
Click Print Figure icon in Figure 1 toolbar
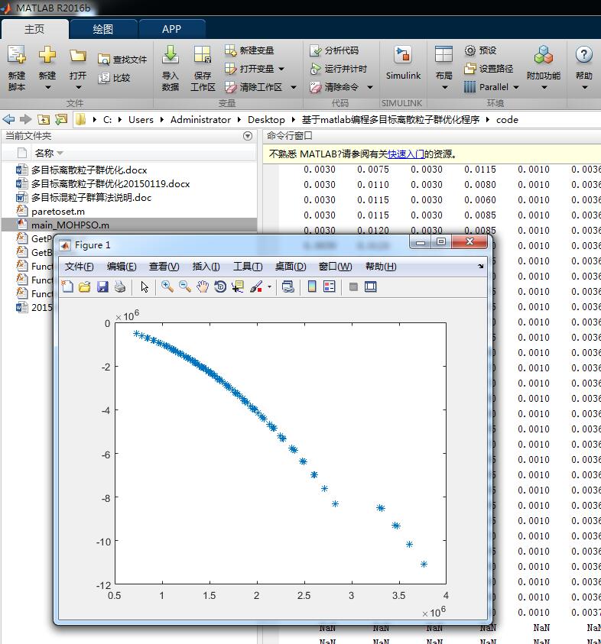[x=119, y=286]
